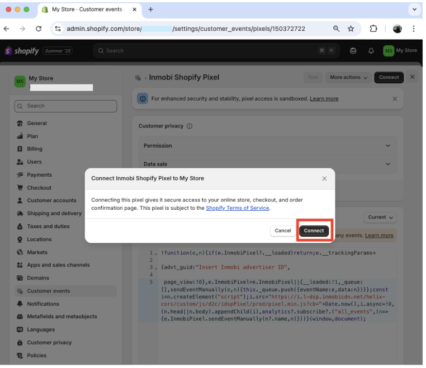The height and width of the screenshot is (368, 426).
Task: Open a new browser tab
Action: 150,10
